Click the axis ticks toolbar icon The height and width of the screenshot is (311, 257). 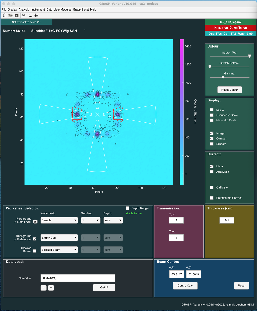tap(30, 15)
